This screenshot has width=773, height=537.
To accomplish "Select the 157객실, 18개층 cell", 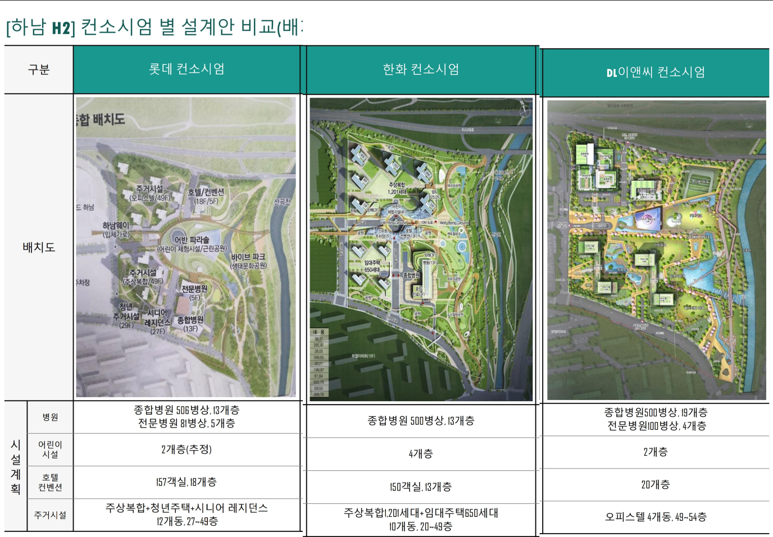I will tap(187, 482).
